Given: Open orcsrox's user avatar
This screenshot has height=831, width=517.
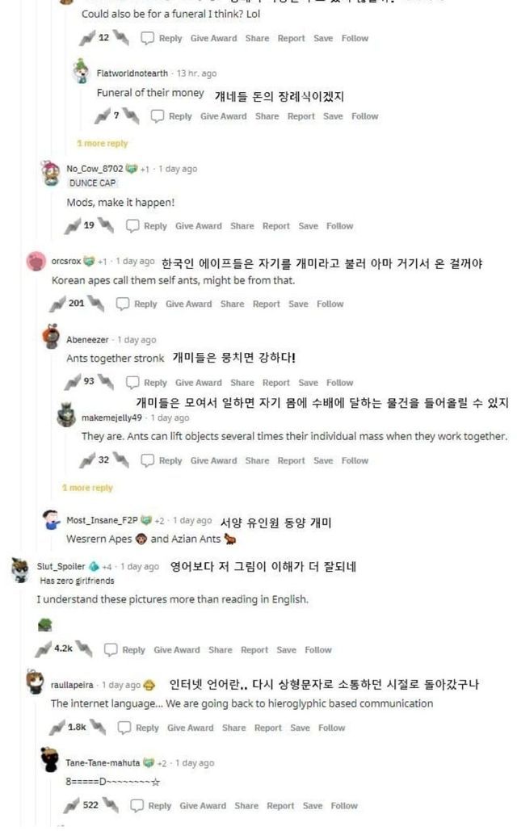Looking at the screenshot, I should point(36,262).
